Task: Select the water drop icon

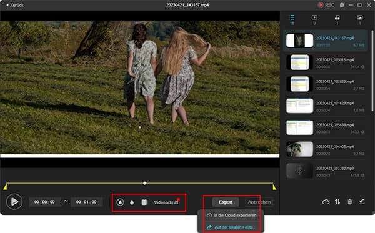Action: click(132, 202)
